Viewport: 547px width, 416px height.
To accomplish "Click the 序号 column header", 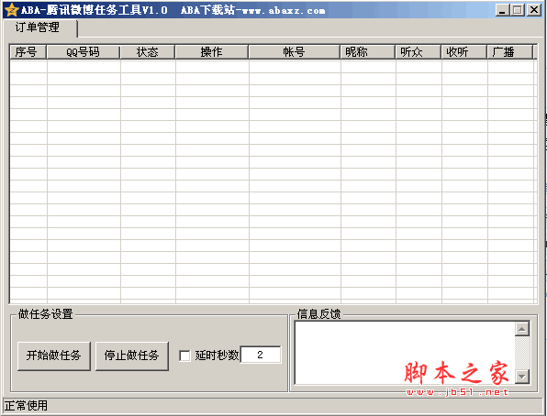I will (x=28, y=52).
